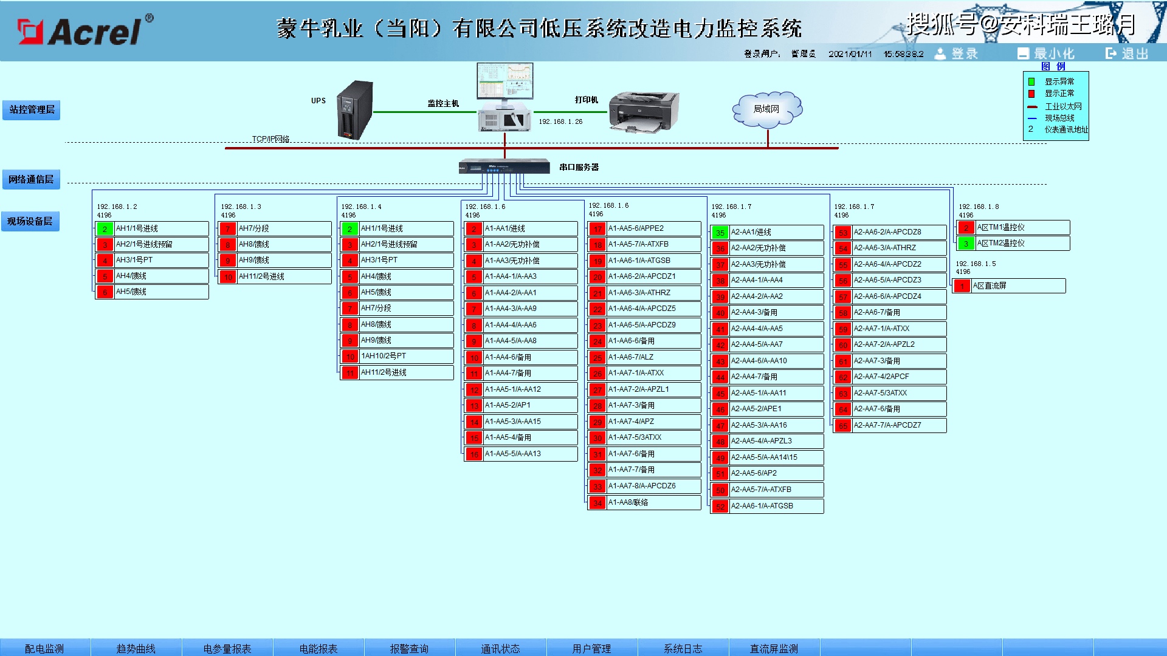Click the red 显示正常 legend swatch
1167x656 pixels.
click(x=1031, y=94)
